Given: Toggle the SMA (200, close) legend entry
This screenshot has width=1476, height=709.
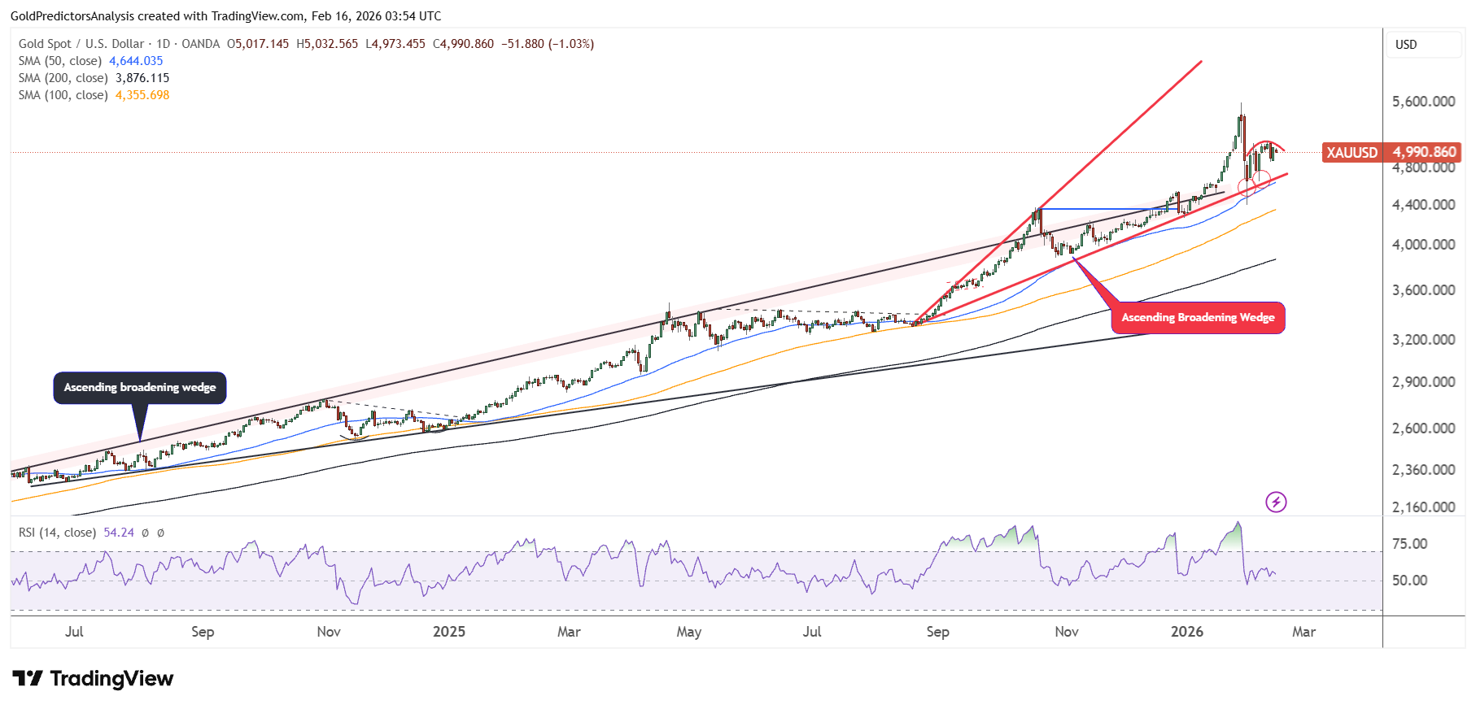Looking at the screenshot, I should 63,78.
